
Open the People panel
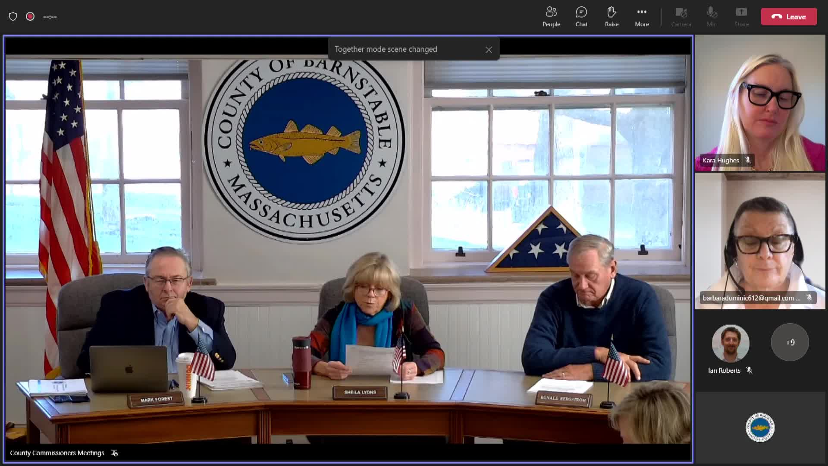coord(551,16)
